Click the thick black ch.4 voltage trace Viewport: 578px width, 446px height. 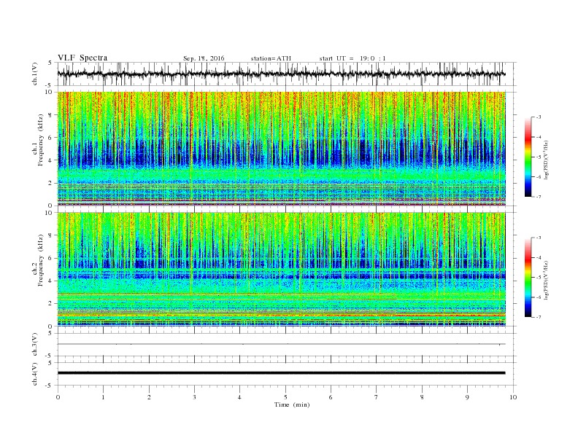coord(281,373)
